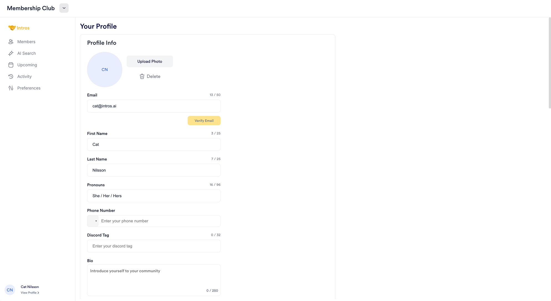Select the Pronouns text field

pos(154,196)
